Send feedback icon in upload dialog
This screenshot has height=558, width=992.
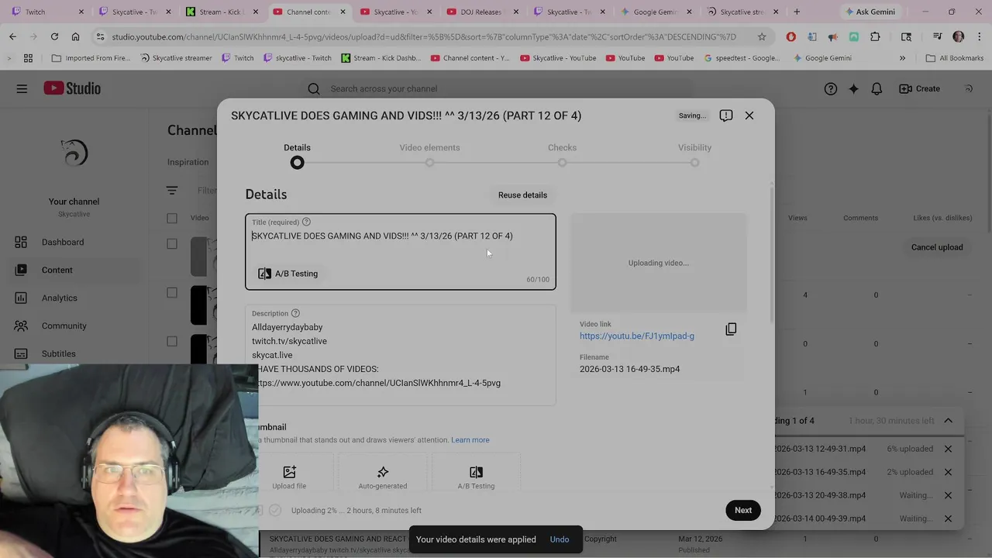726,115
